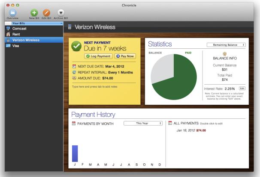Viewport: 260px width, 177px height.
Task: Click the orange Edit Bill pencil icon
Action: pos(46,12)
